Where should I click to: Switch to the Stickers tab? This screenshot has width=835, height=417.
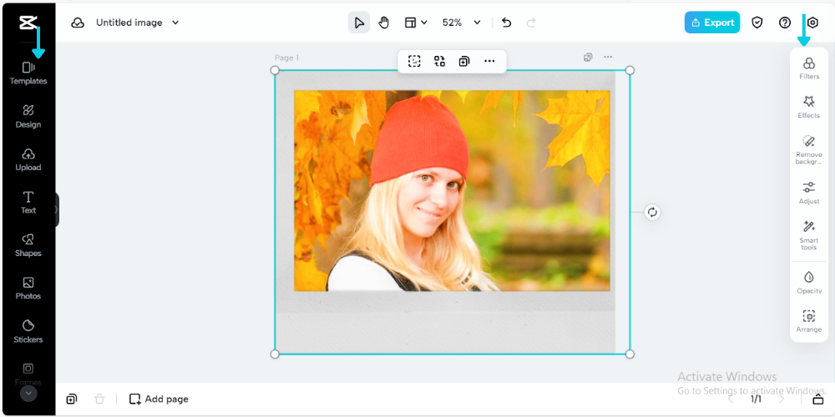click(28, 329)
